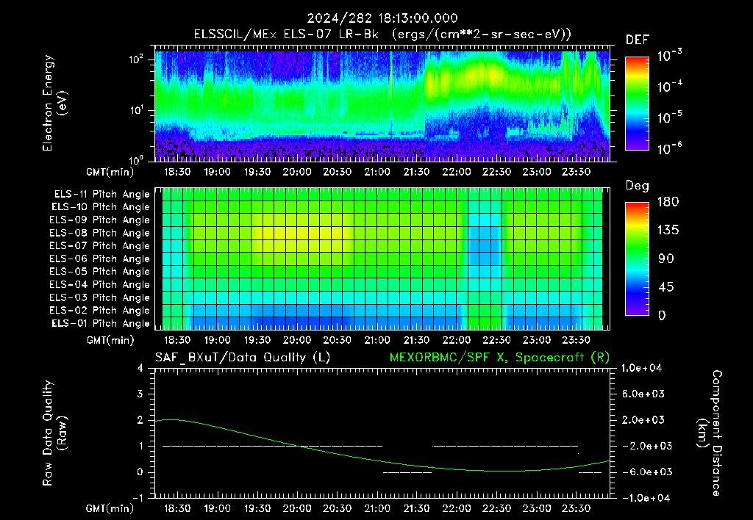
Task: Click the 135 value on Deg scale
Action: [x=668, y=231]
